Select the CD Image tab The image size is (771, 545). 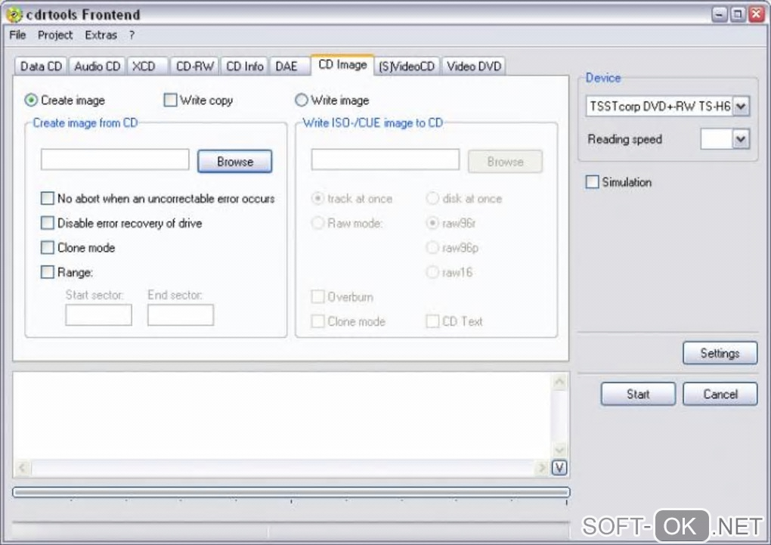(342, 64)
